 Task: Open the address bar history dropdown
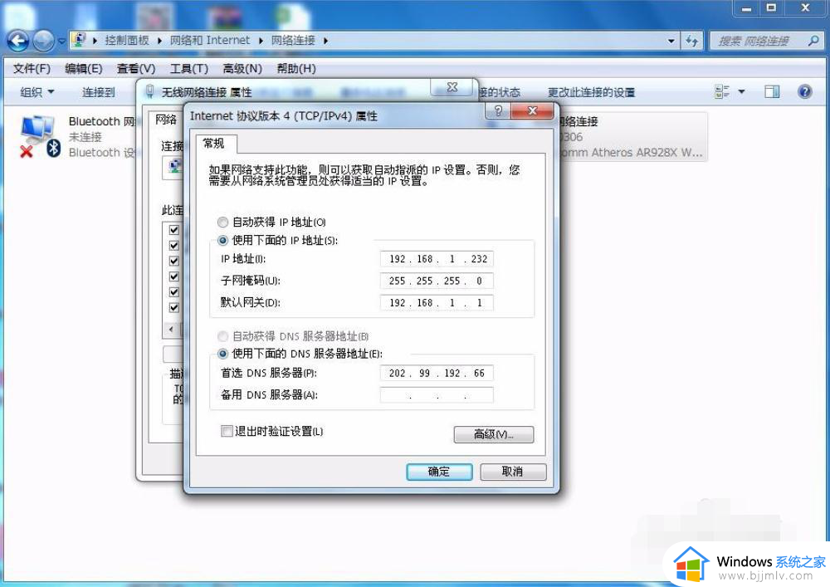(671, 41)
